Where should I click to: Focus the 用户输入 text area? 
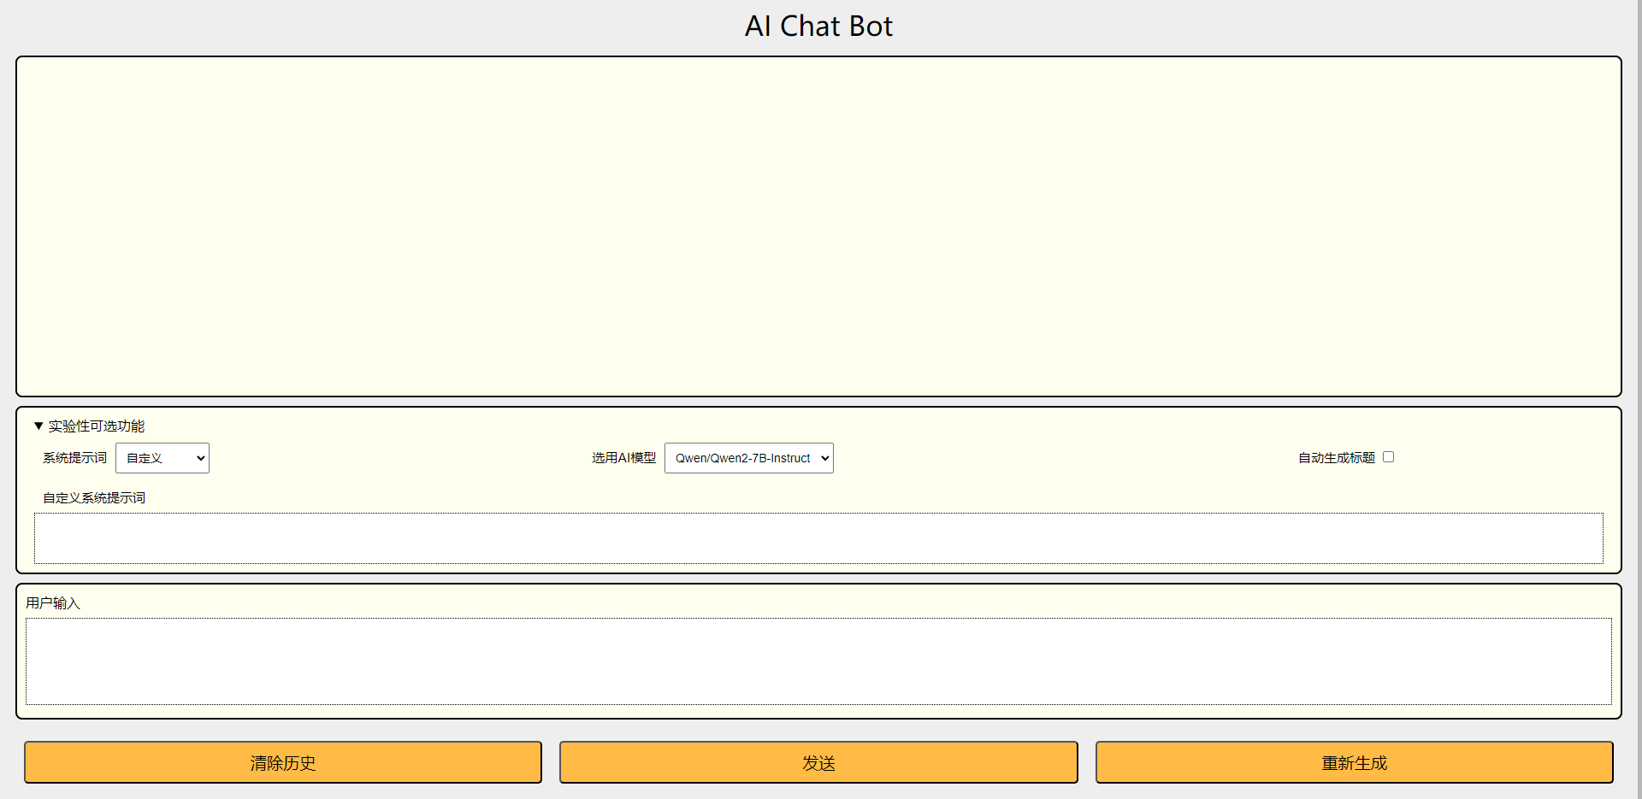point(818,661)
